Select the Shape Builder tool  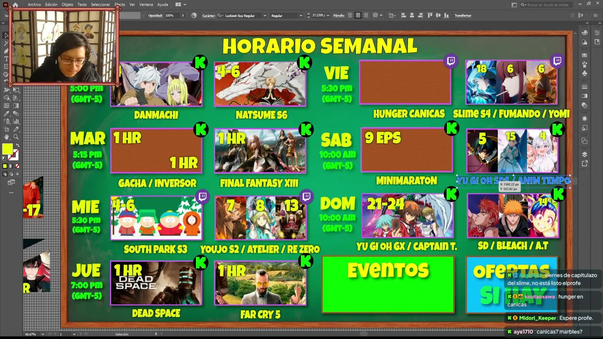point(7,98)
